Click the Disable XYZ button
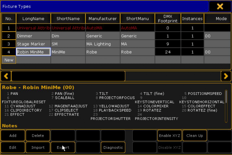This screenshot has width=232, height=155. pyautogui.click(x=169, y=147)
